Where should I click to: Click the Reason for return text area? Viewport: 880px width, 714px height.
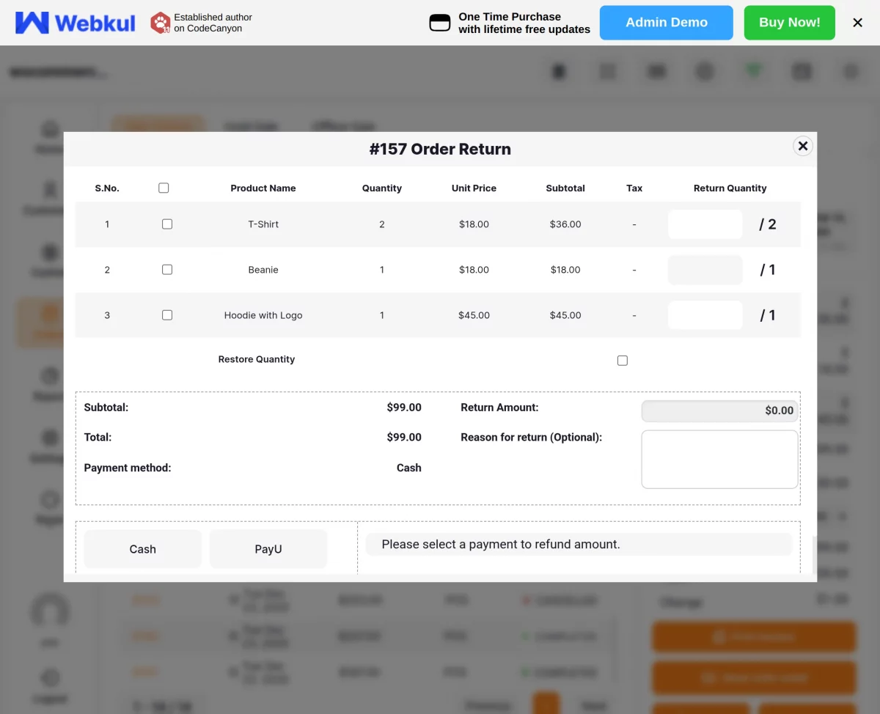coord(719,459)
